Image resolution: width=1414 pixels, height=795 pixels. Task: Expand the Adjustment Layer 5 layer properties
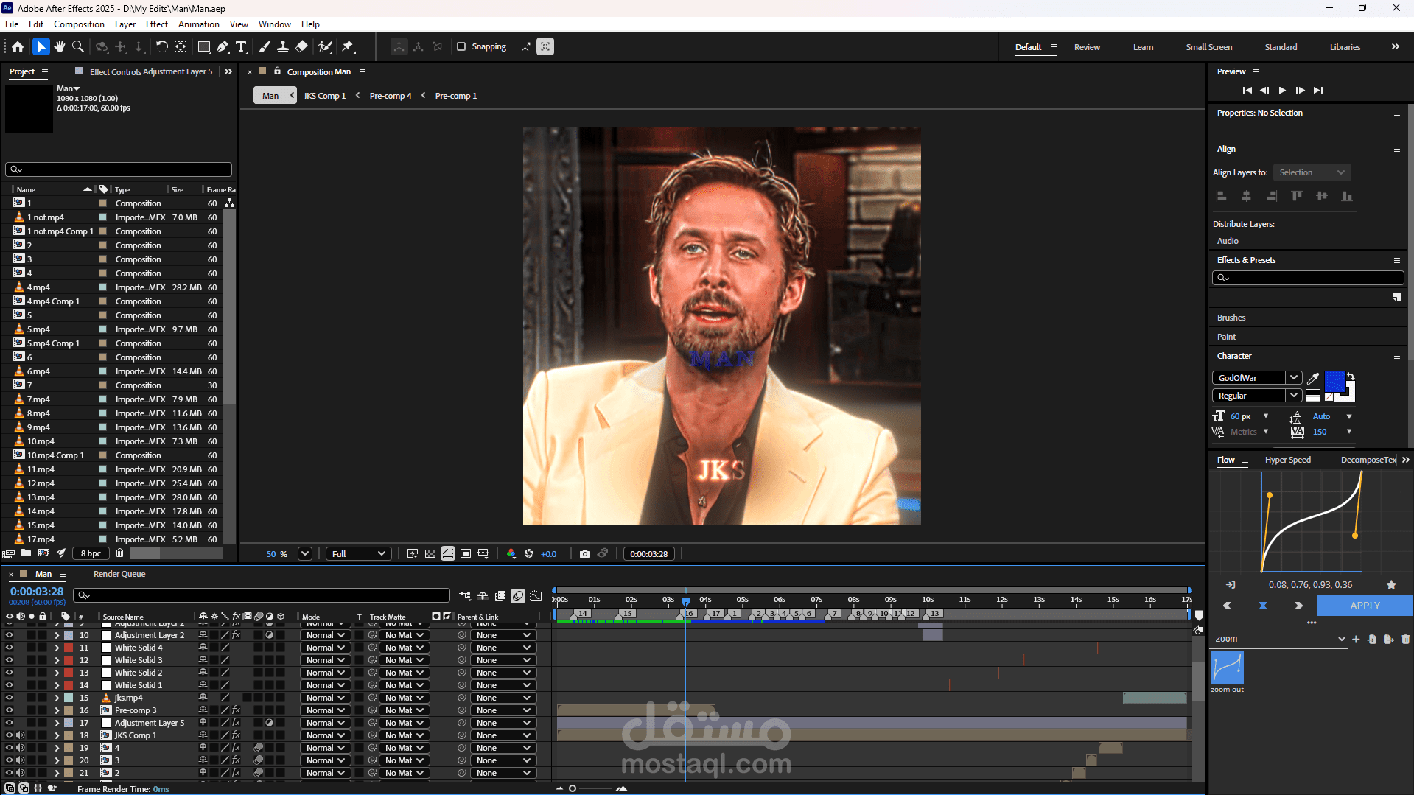point(57,723)
